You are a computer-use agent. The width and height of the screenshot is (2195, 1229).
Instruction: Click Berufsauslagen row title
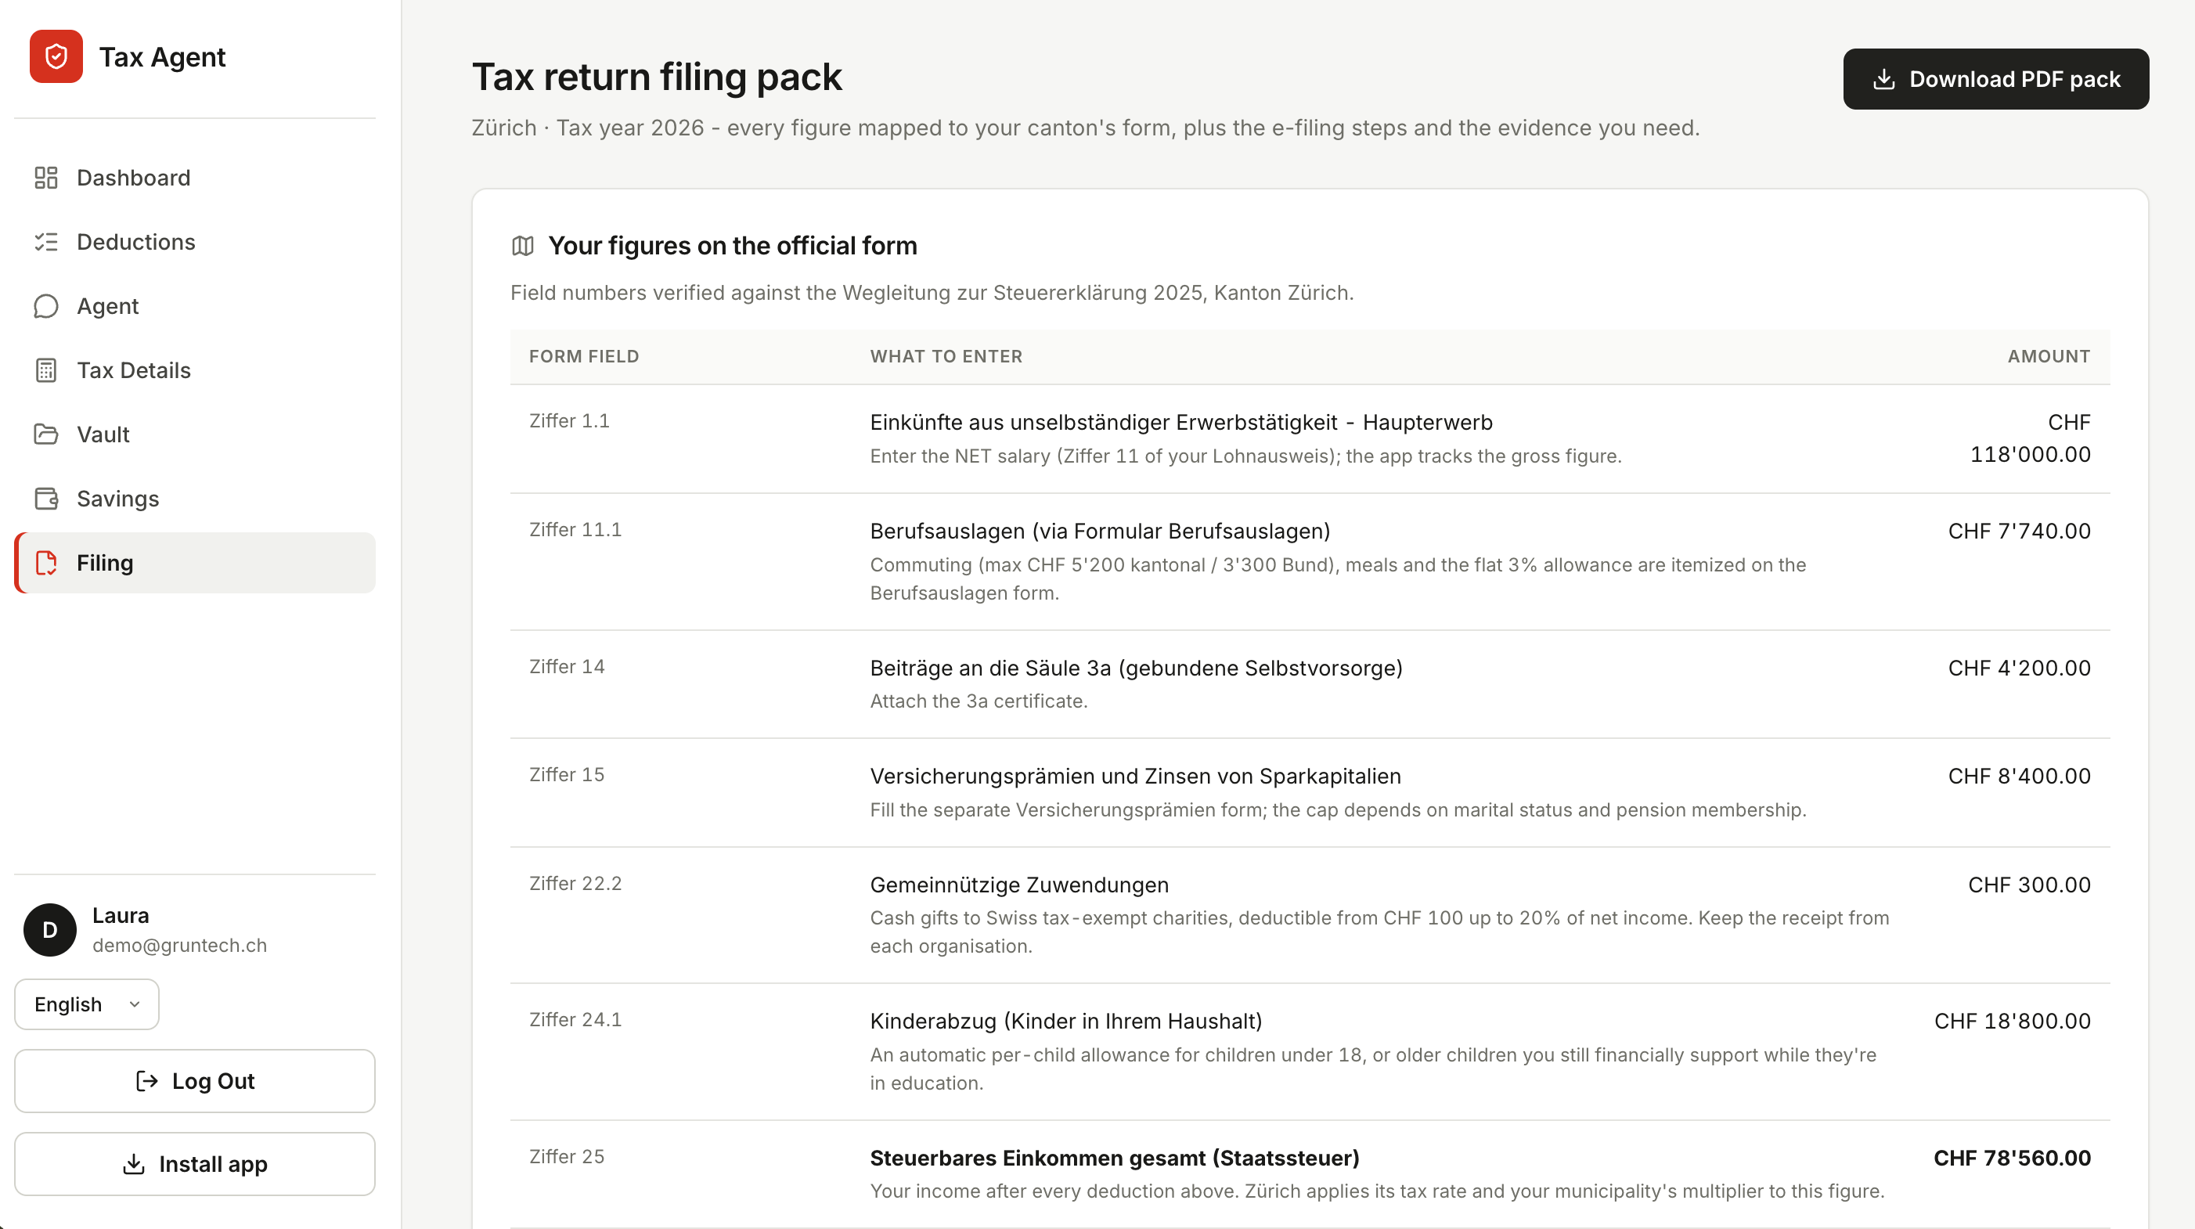[x=1100, y=532]
